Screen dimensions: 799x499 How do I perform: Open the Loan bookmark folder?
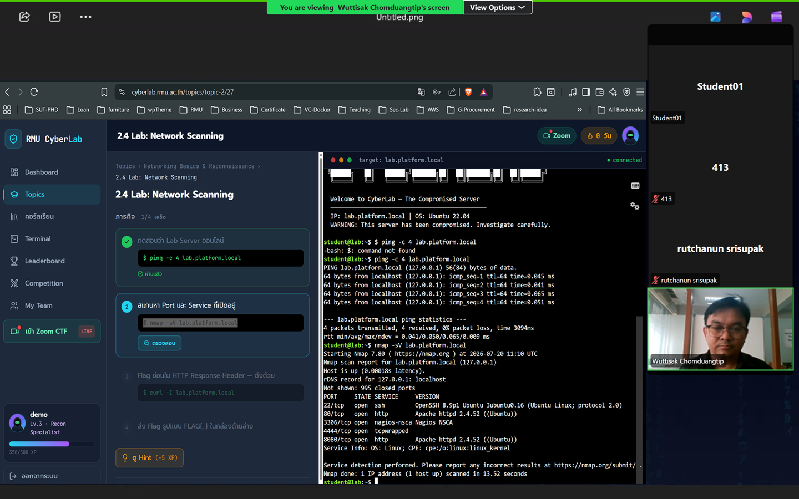pos(78,110)
